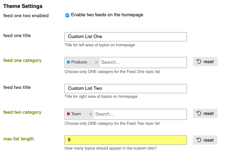Open feed one category search dropdown
Screen dimensions: 234x156
click(x=142, y=62)
